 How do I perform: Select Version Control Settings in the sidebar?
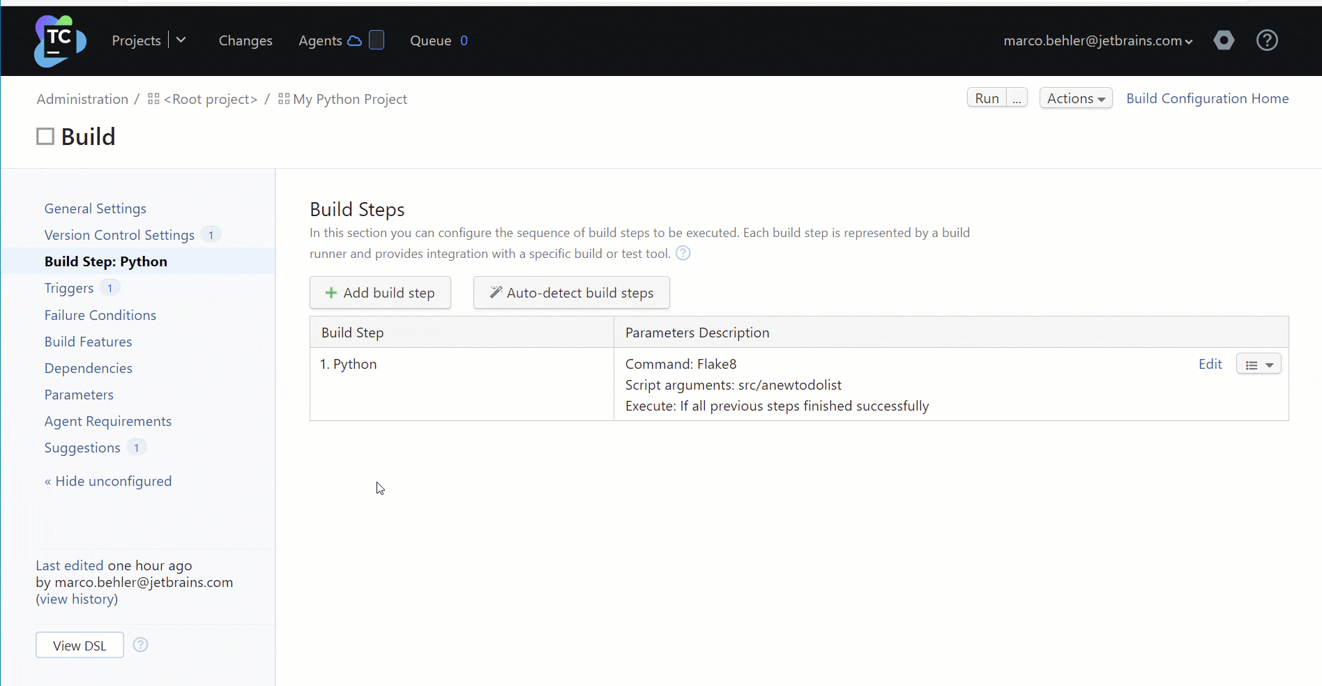click(119, 235)
